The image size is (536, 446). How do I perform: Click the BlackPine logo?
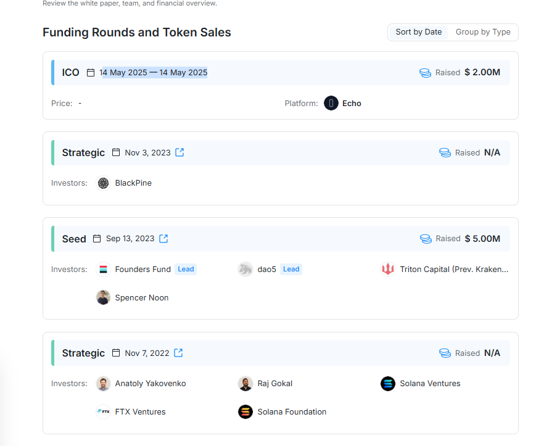pyautogui.click(x=103, y=183)
